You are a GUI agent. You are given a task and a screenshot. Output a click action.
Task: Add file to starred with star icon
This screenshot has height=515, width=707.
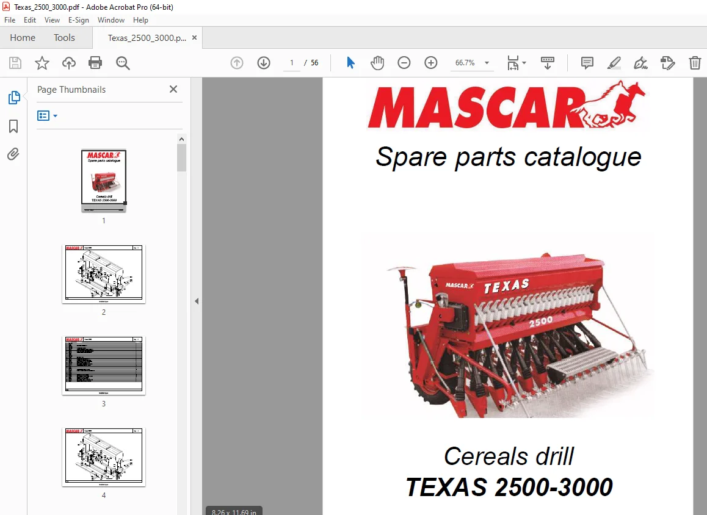click(42, 63)
